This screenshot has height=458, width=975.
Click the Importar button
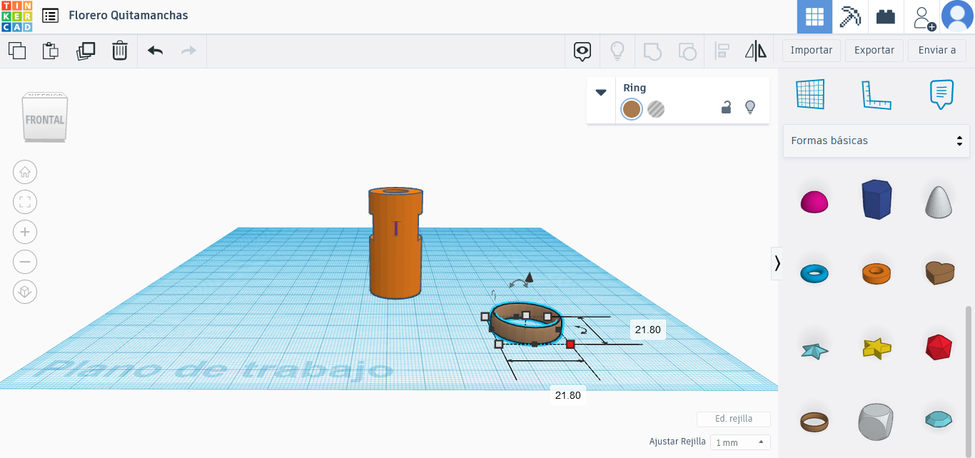(812, 50)
